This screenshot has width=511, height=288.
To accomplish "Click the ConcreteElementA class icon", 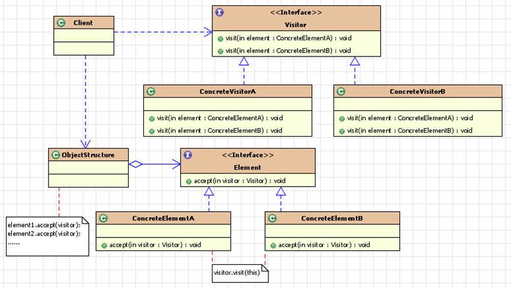I will (103, 218).
